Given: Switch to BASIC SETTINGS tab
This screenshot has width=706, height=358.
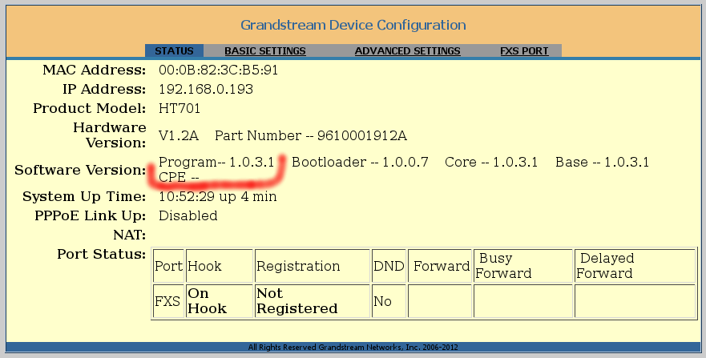Looking at the screenshot, I should [x=265, y=50].
